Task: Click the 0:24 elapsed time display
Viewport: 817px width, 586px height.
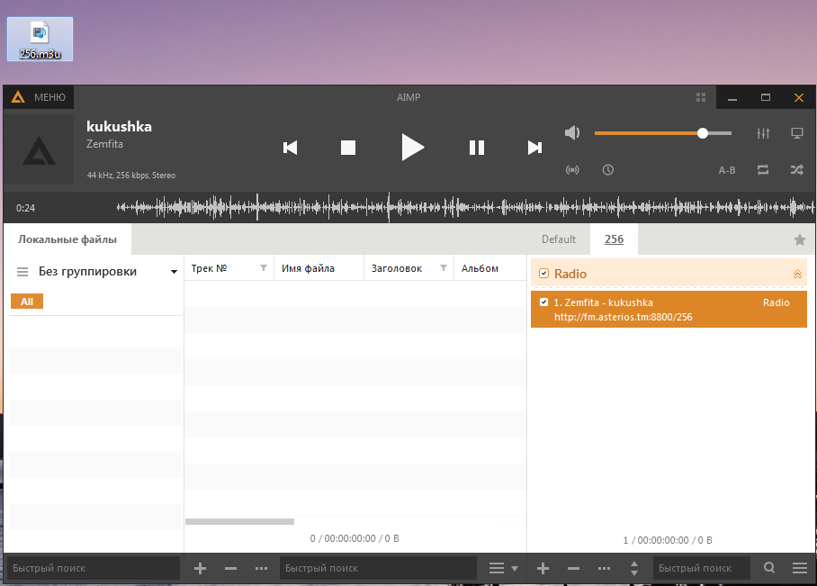Action: (25, 208)
